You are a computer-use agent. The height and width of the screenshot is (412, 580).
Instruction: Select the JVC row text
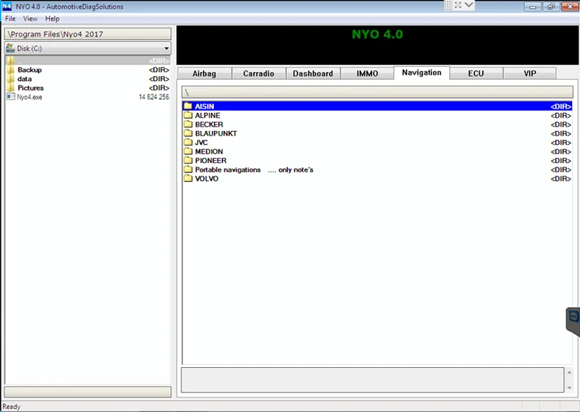[x=202, y=143]
